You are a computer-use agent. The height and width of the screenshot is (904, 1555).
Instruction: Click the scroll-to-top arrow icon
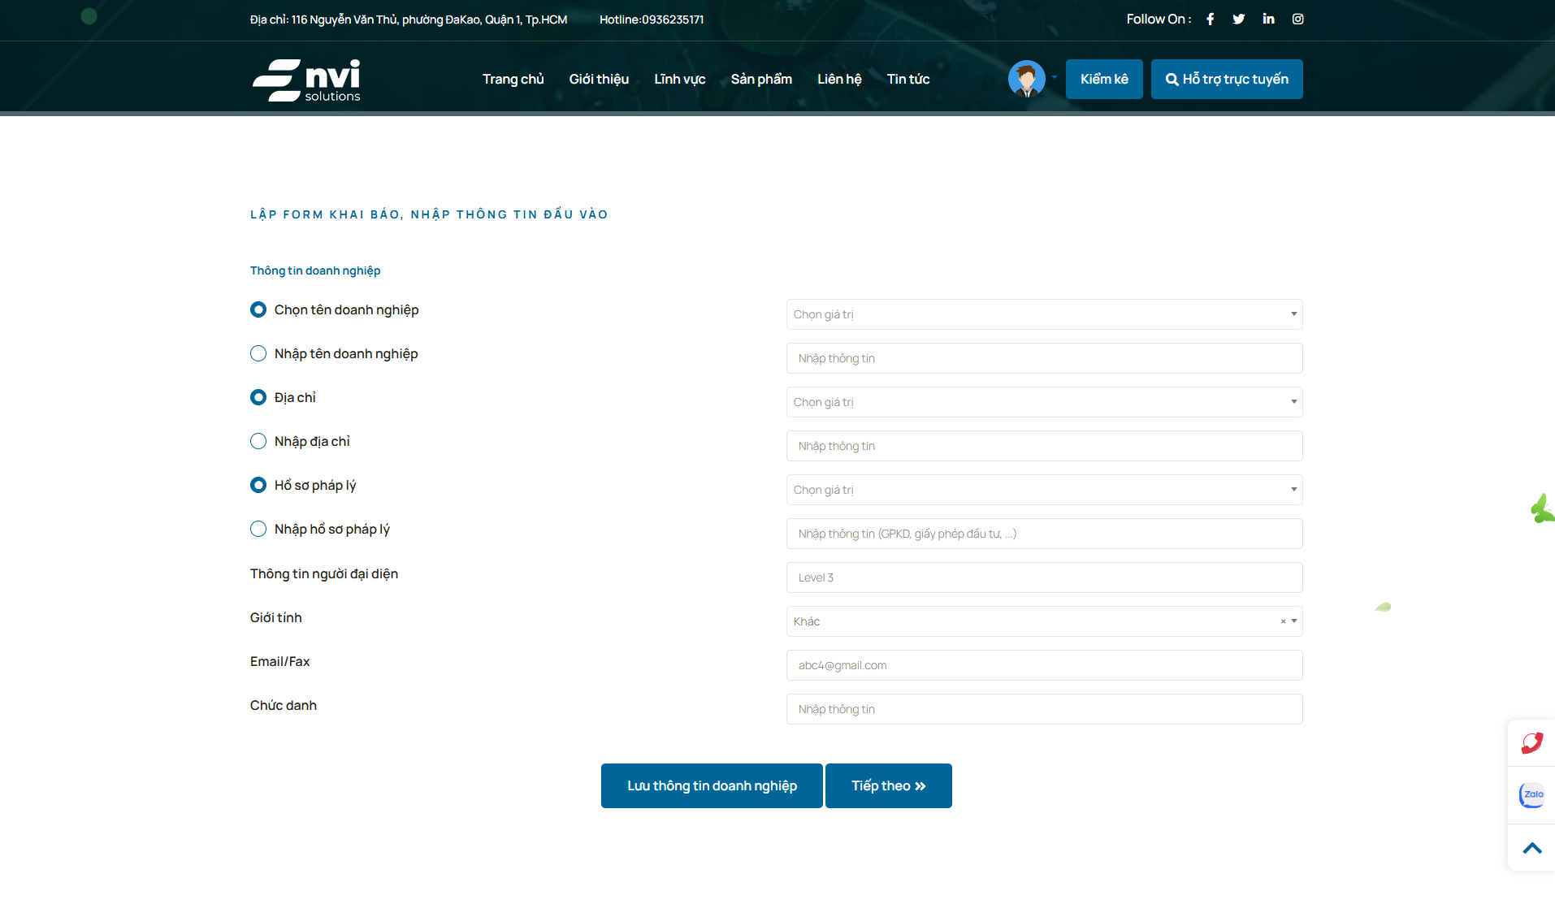[1531, 848]
